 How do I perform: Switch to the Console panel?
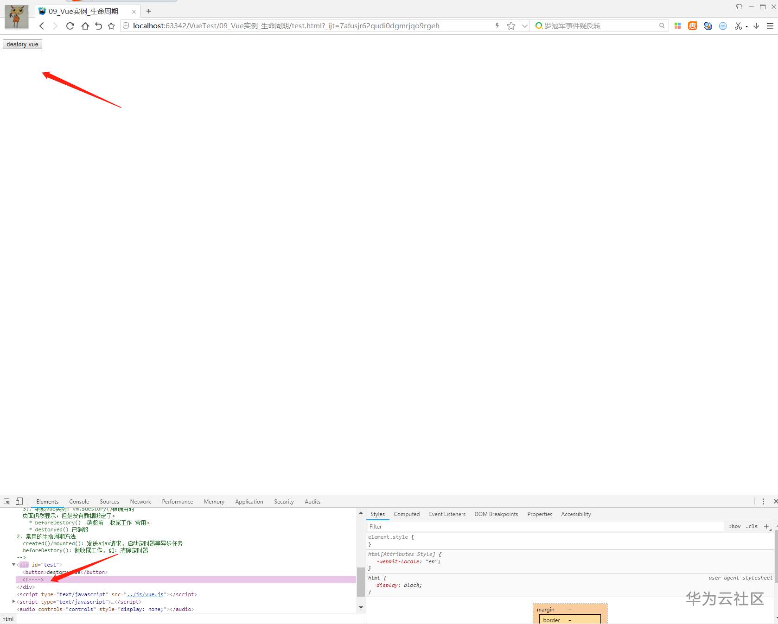[79, 502]
